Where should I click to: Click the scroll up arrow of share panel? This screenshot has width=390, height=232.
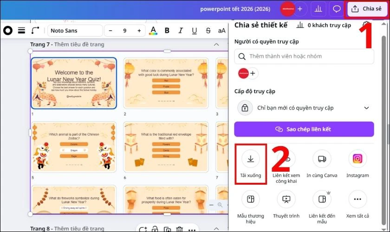pyautogui.click(x=384, y=24)
